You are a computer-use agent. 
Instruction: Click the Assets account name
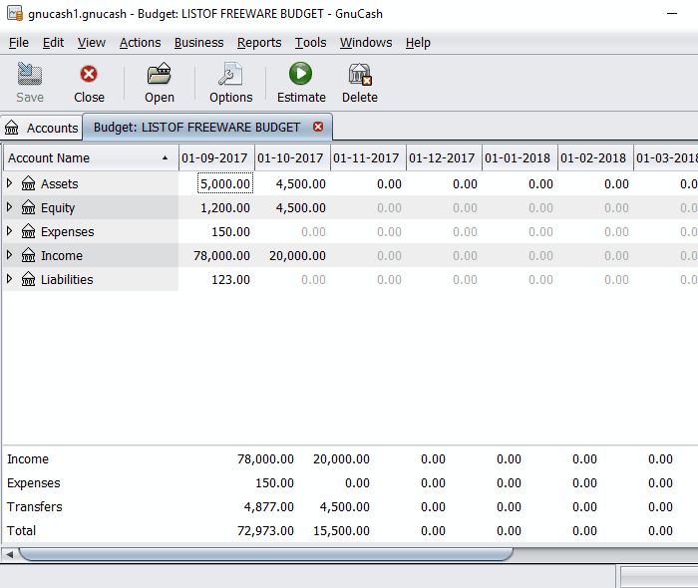[x=59, y=183]
